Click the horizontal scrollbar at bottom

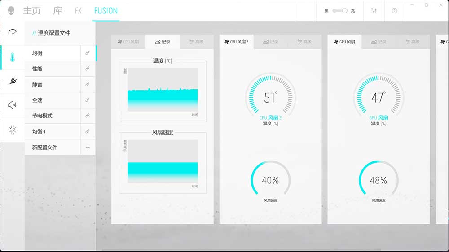coord(242,250)
